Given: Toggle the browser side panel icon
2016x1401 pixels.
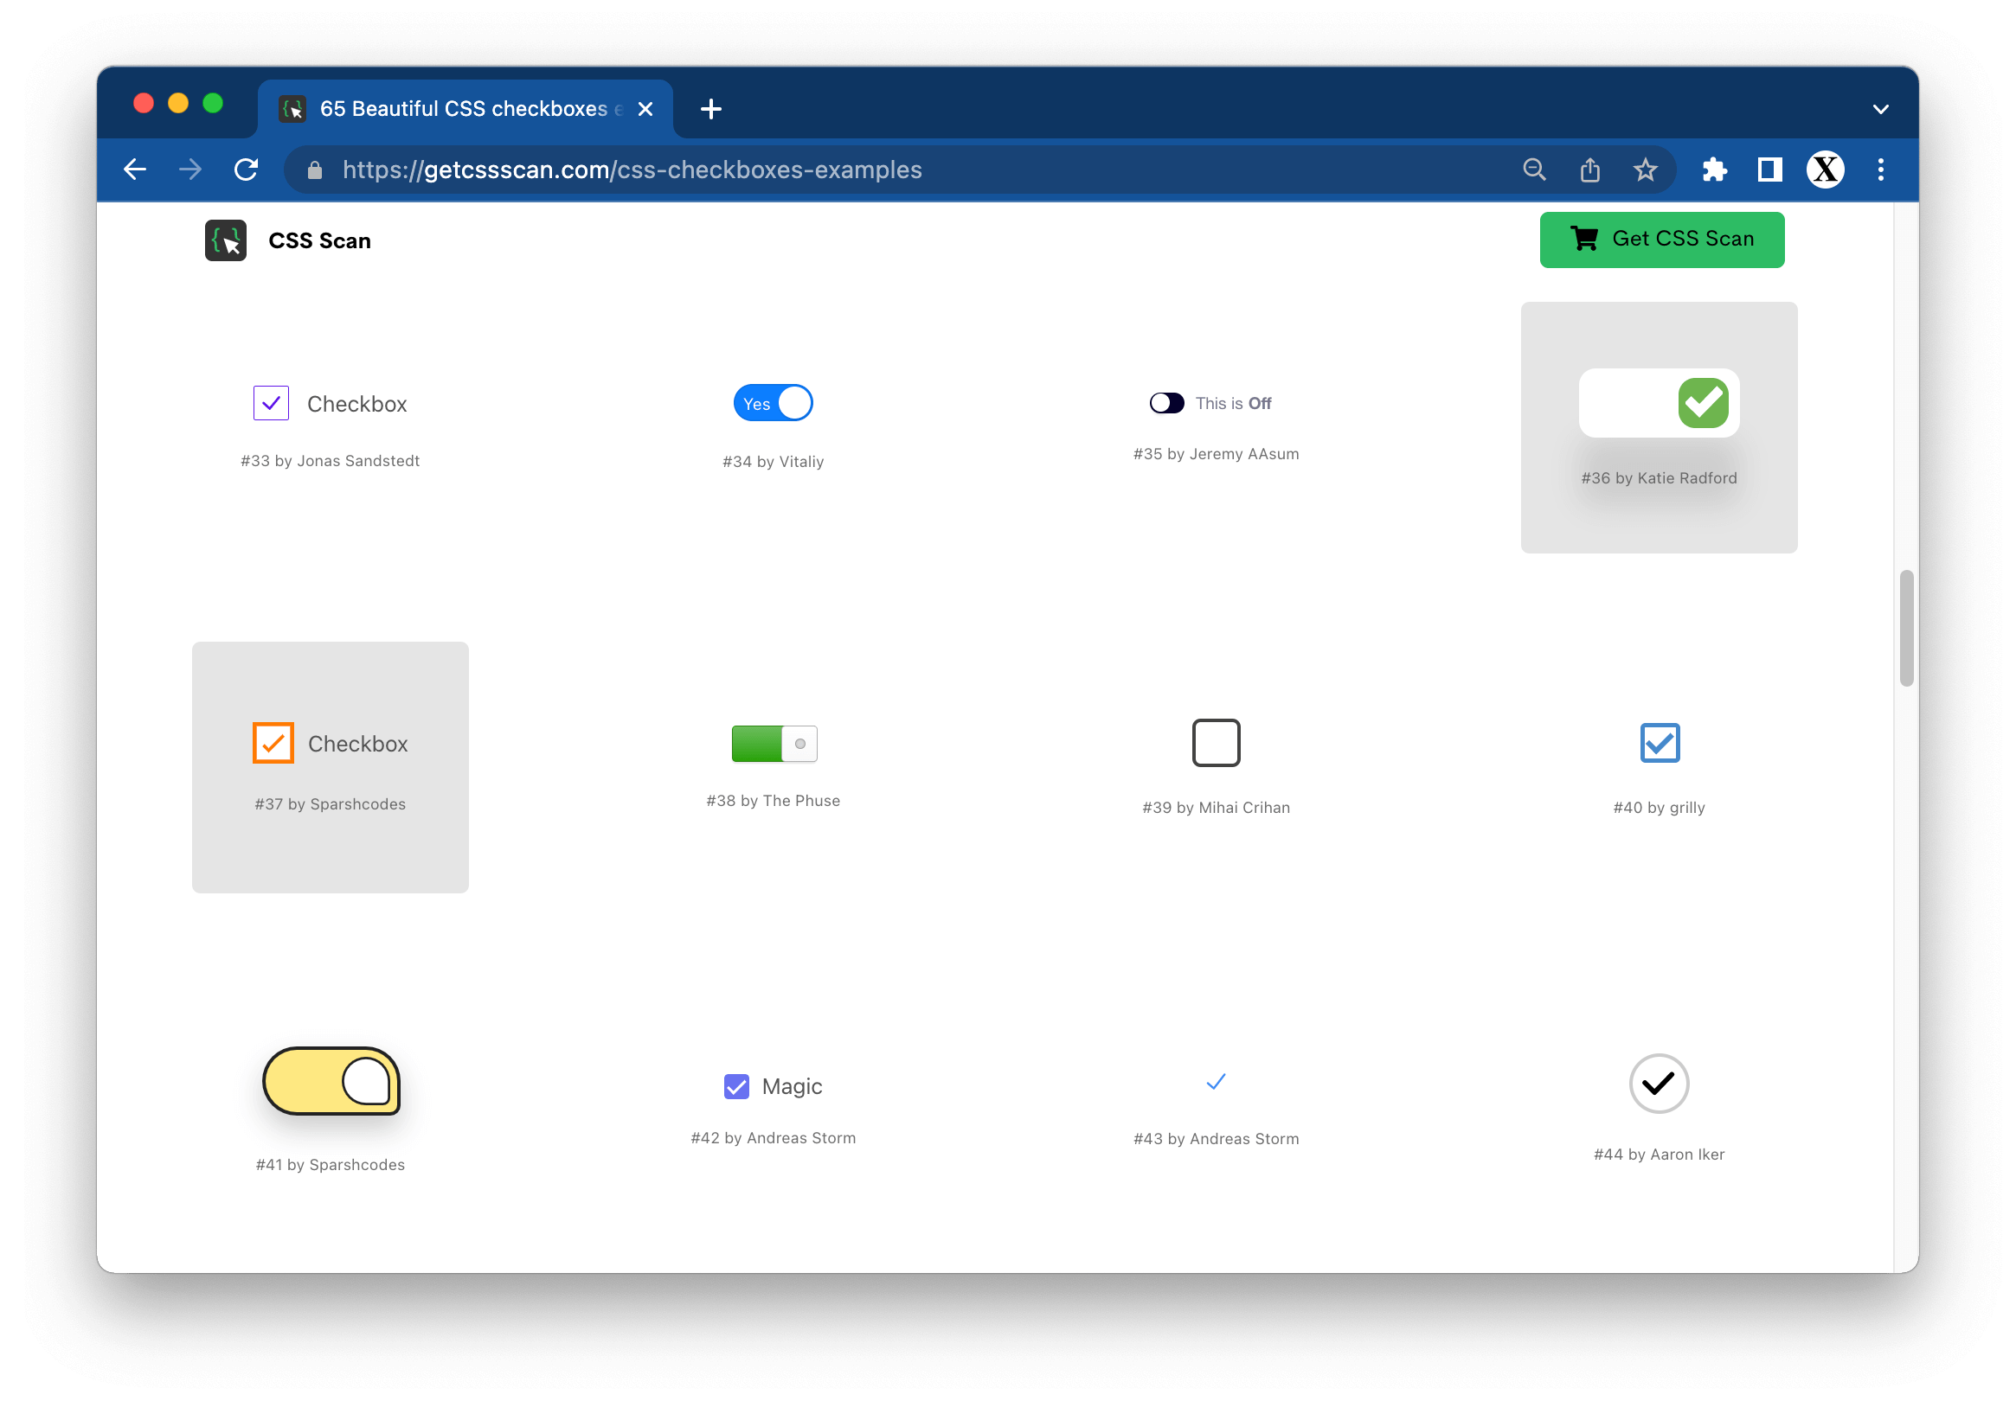Looking at the screenshot, I should pyautogui.click(x=1769, y=170).
